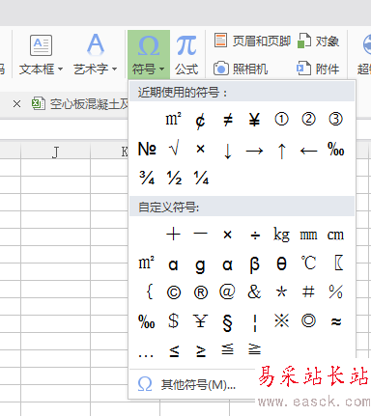371x416 pixels.
Task: Insert the greater-than-or-equal ≥ symbol
Action: click(x=201, y=351)
